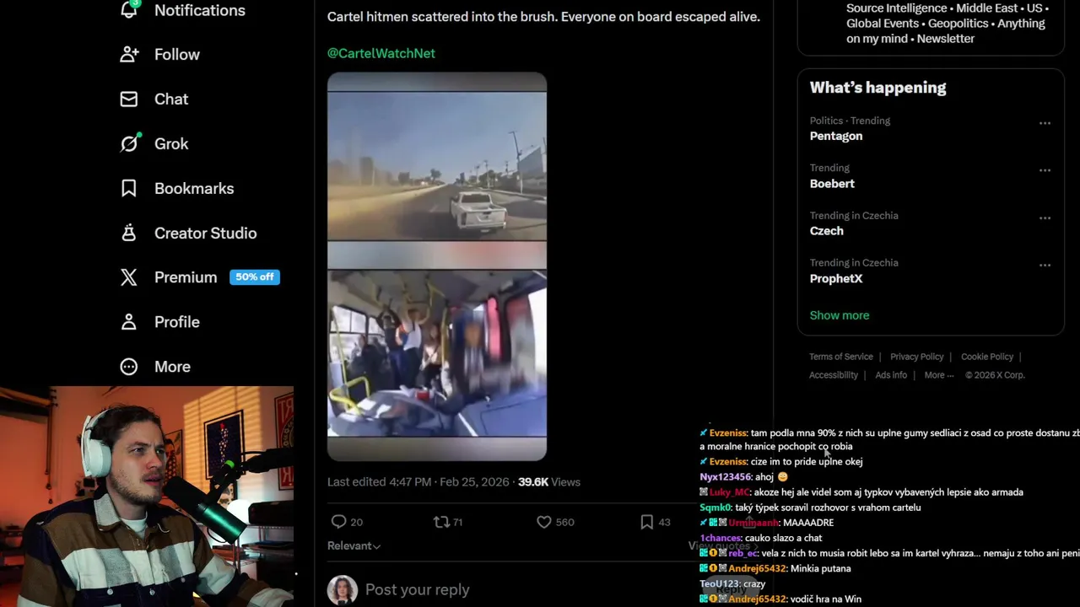Expand the Relevant replies sort dropdown
1080x607 pixels.
pyautogui.click(x=354, y=545)
